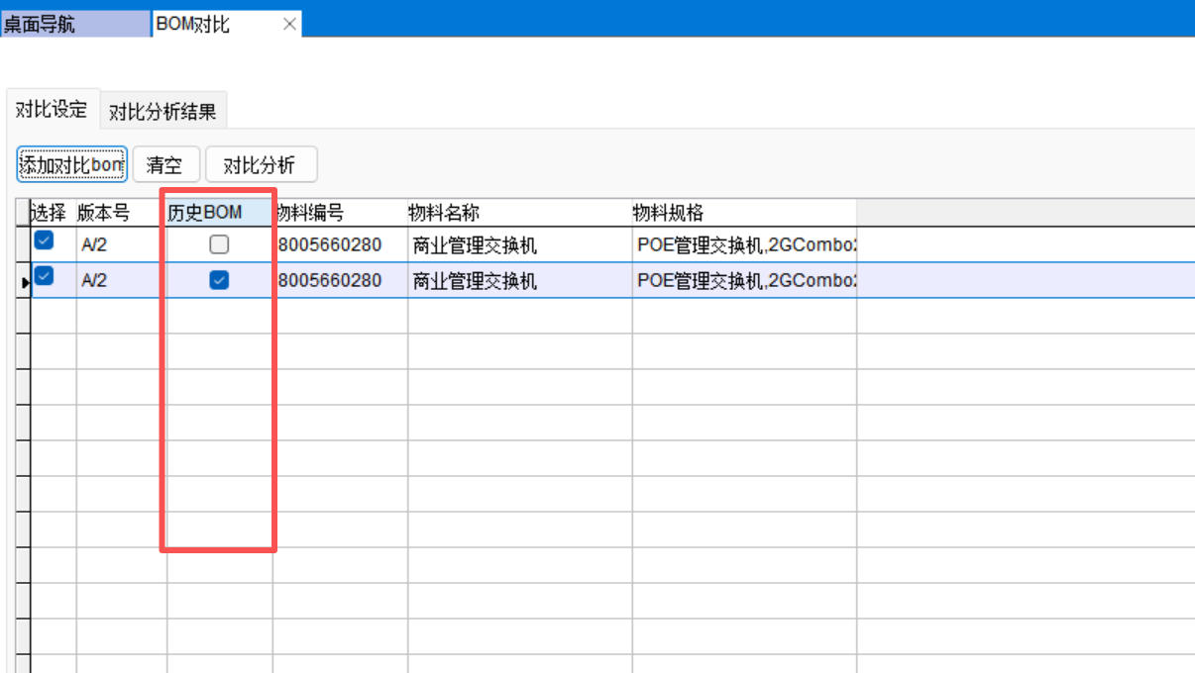Click the current row indicator arrow

coord(26,283)
